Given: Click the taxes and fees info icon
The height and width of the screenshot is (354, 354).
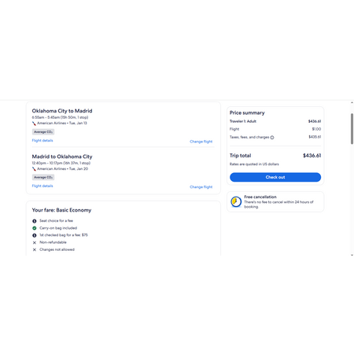Looking at the screenshot, I should pos(272,138).
